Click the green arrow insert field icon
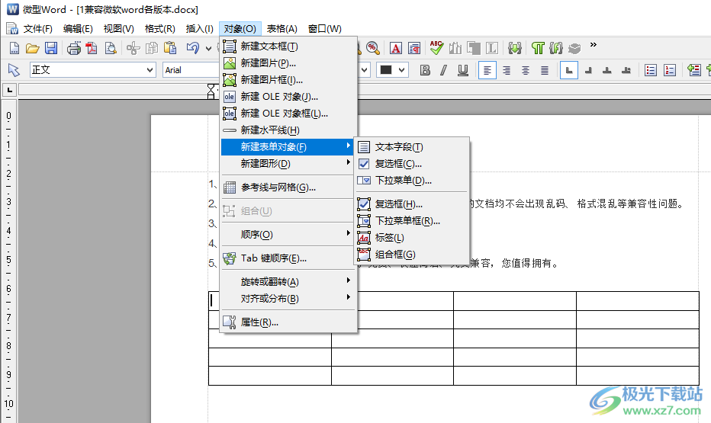The image size is (711, 423). (515, 48)
